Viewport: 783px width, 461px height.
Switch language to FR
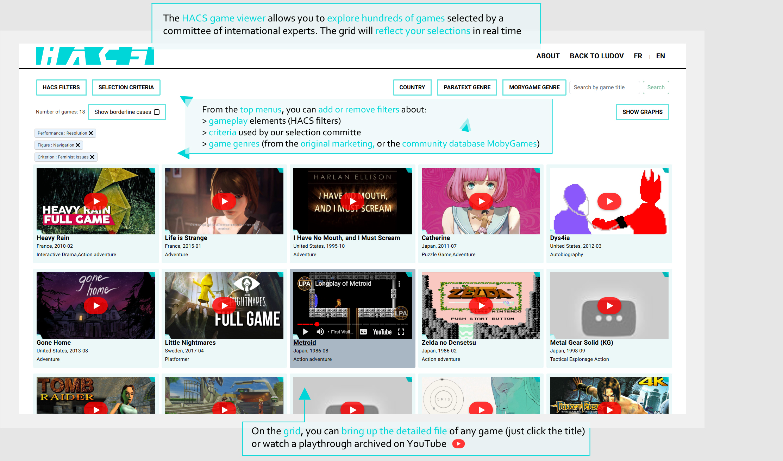click(x=638, y=56)
